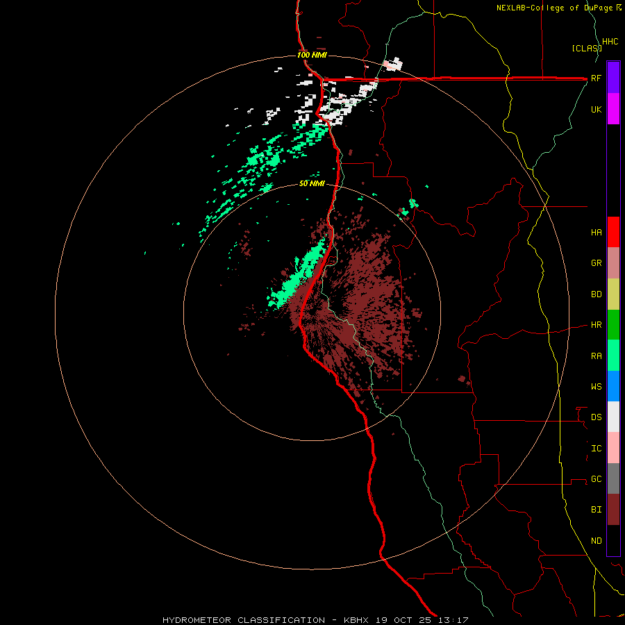This screenshot has width=625, height=625.
Task: Click the IC legend label
Action: [596, 449]
